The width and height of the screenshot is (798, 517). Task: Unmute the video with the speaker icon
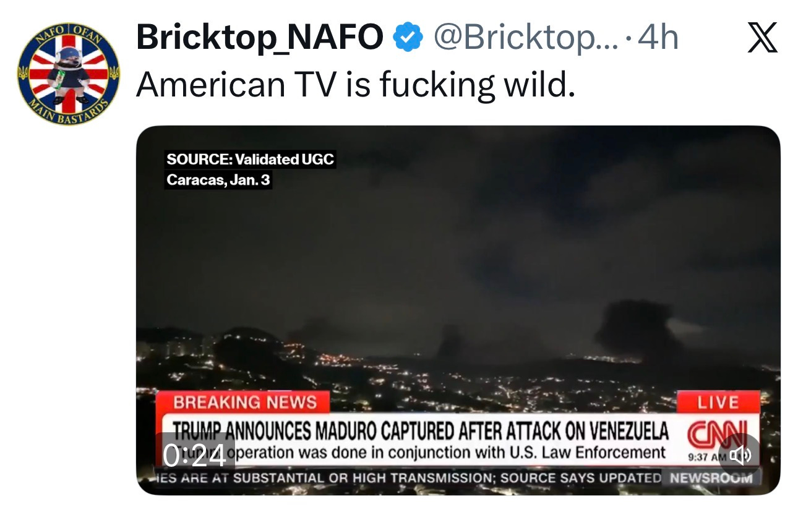point(739,455)
